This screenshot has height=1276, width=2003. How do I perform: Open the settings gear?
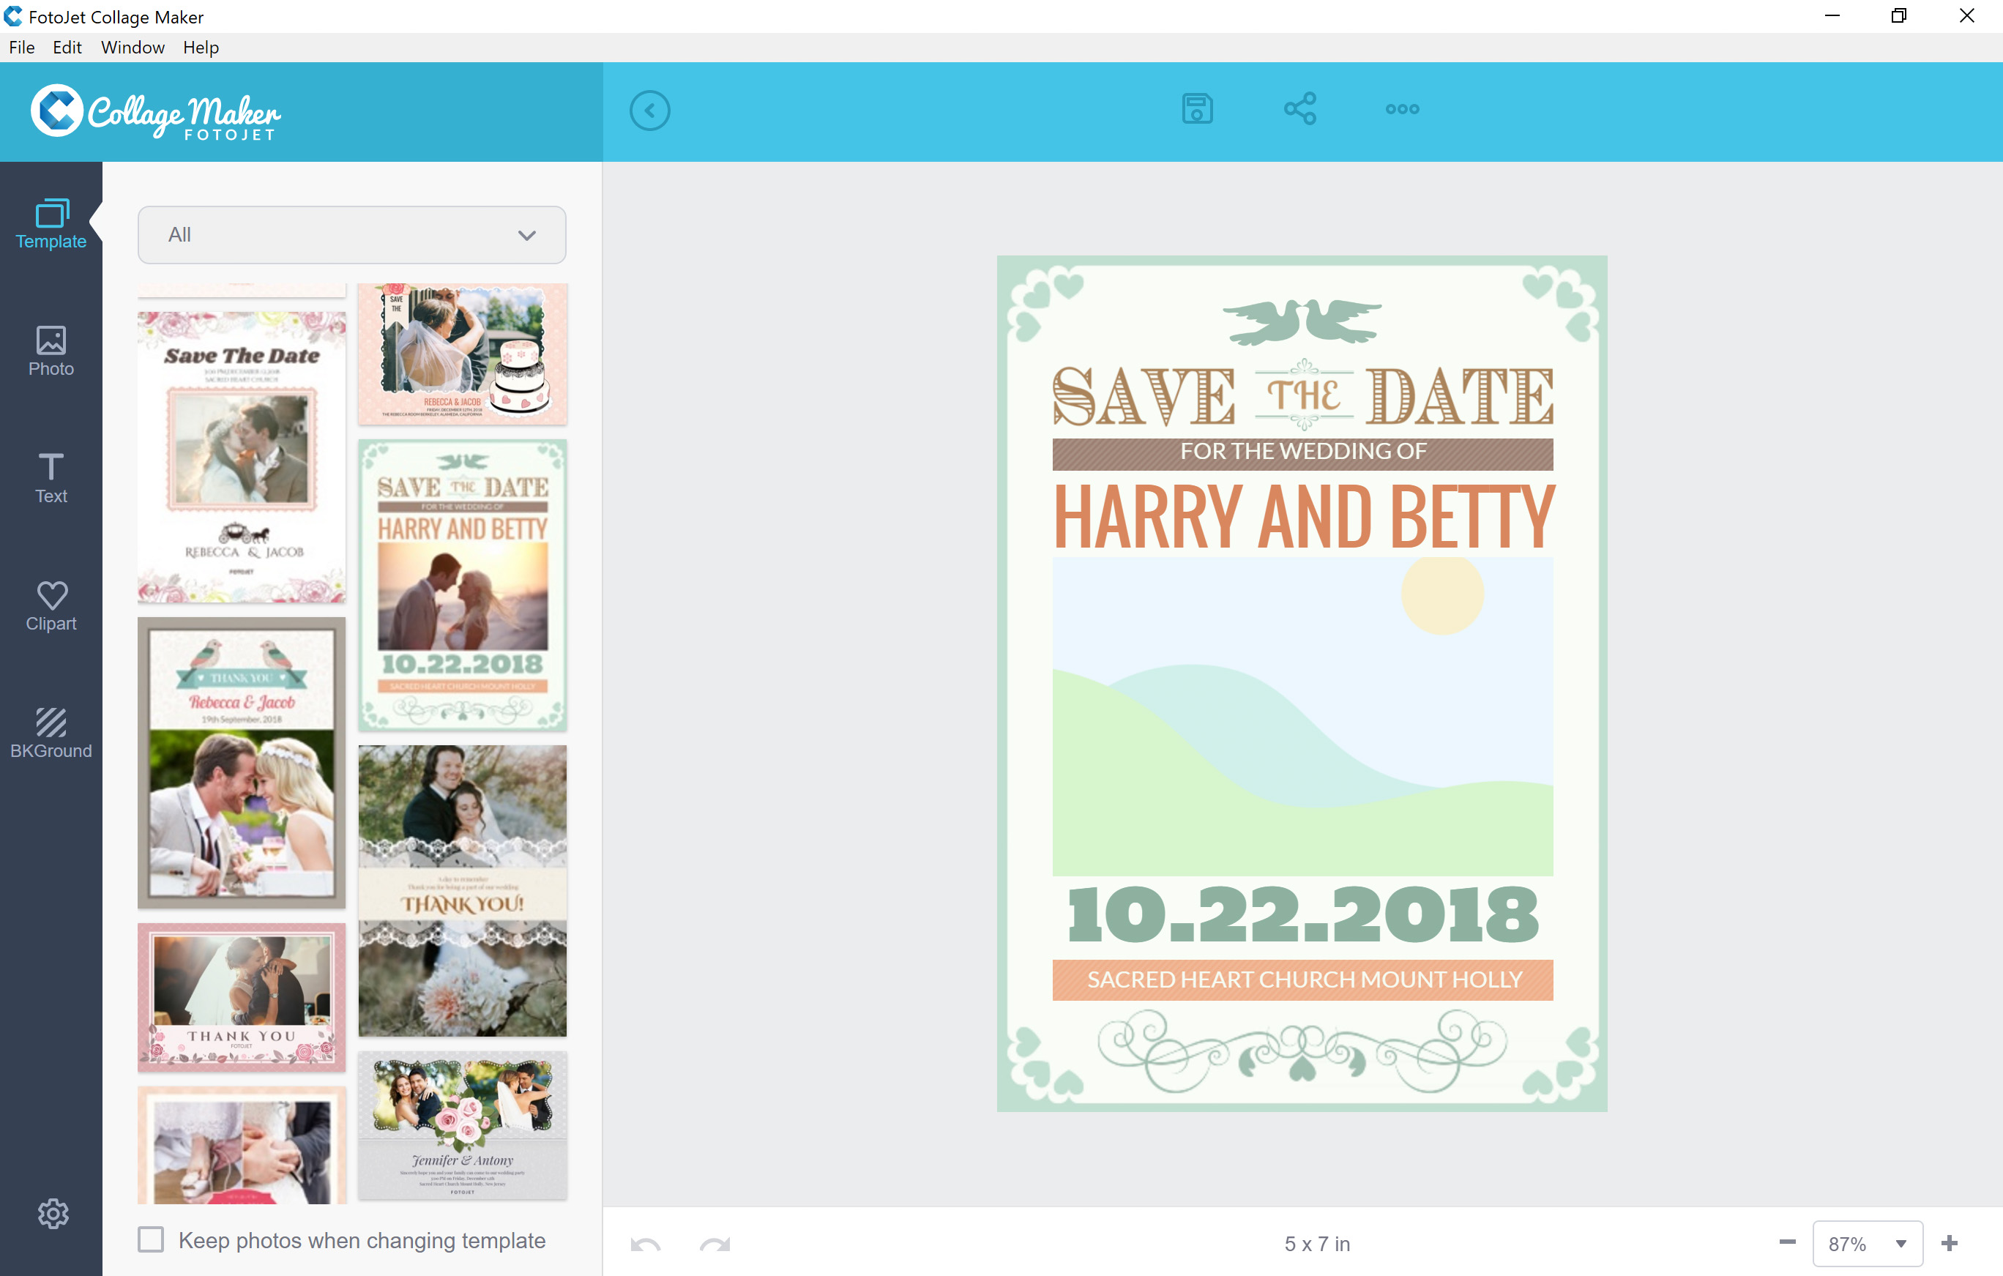pos(53,1214)
